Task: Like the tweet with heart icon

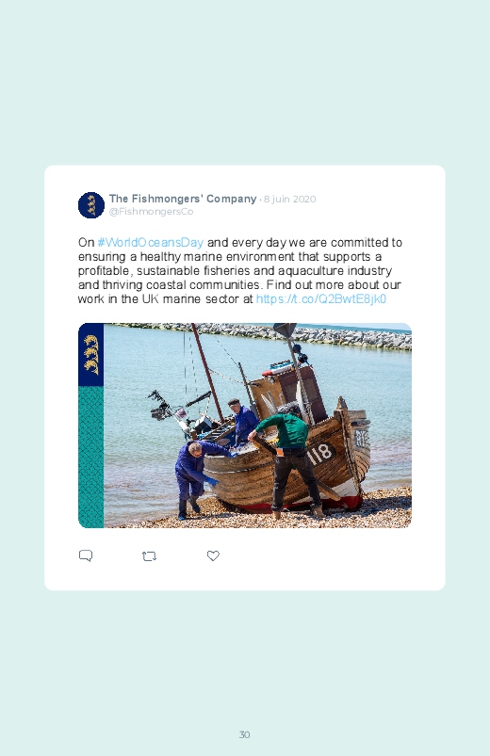Action: pos(213,555)
